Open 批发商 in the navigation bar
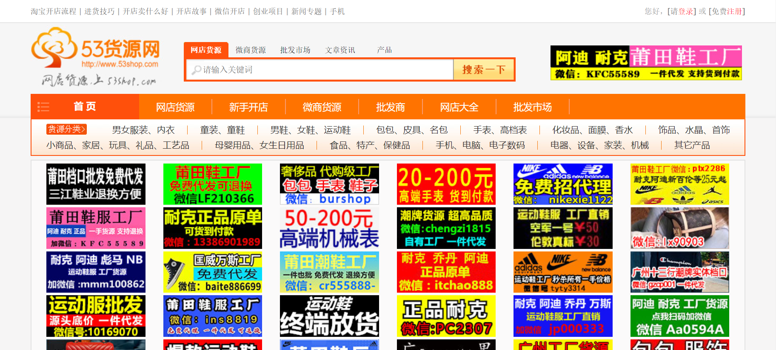Screen dimensions: 776x350 (391, 107)
